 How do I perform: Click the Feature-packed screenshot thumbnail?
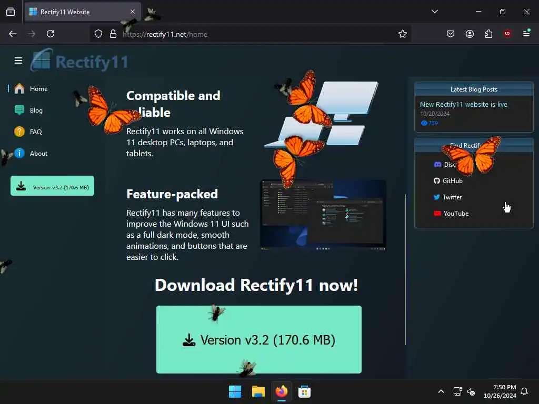323,215
